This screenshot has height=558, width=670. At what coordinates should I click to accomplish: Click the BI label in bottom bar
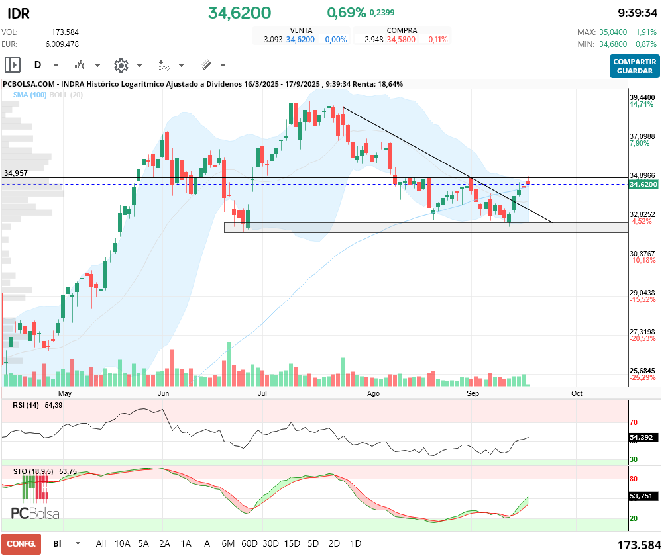coord(57,543)
